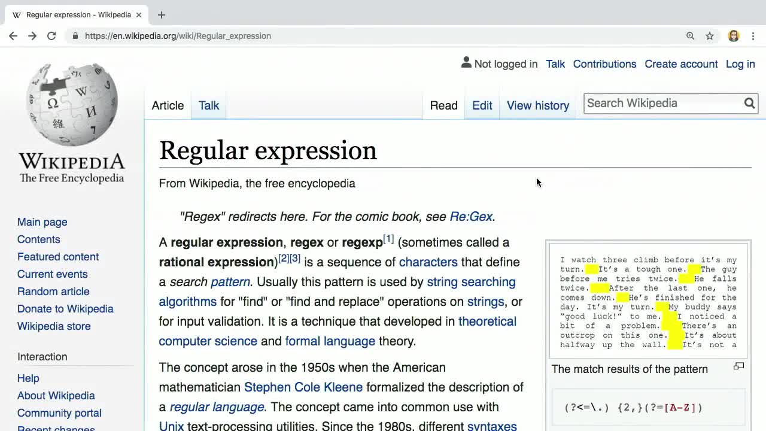The width and height of the screenshot is (766, 431).
Task: Click the browser back arrow
Action: click(x=13, y=36)
